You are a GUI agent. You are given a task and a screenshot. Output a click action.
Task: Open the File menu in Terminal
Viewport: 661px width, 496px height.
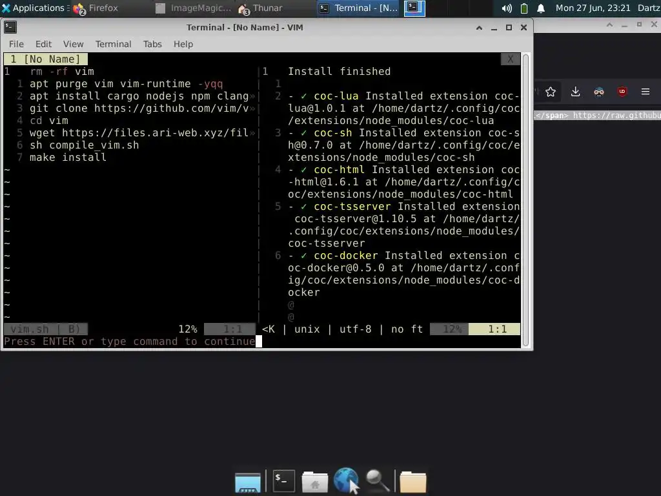tap(16, 44)
